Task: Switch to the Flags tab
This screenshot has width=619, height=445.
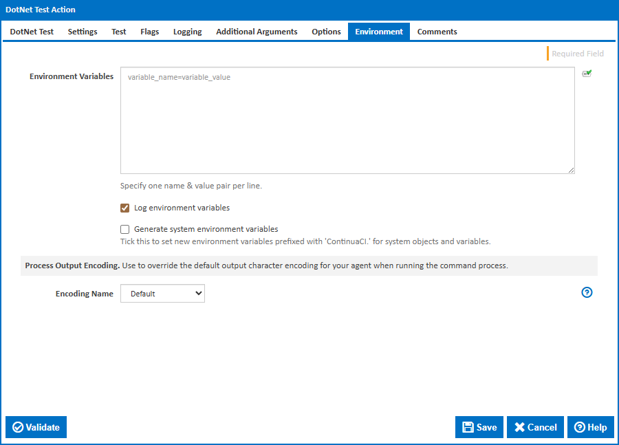Action: coord(149,31)
